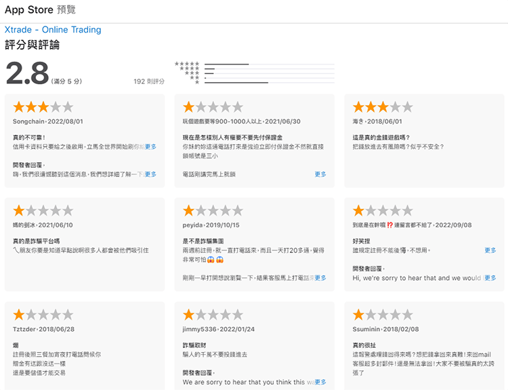Click the four-star histogram bar
This screenshot has width=508, height=390.
[269, 69]
